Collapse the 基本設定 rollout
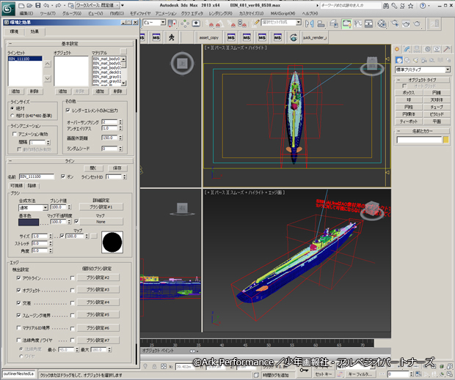The width and height of the screenshot is (455, 380). [70, 44]
